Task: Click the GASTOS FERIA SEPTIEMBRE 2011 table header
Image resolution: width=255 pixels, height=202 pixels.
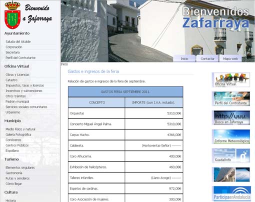Action: tap(125, 91)
